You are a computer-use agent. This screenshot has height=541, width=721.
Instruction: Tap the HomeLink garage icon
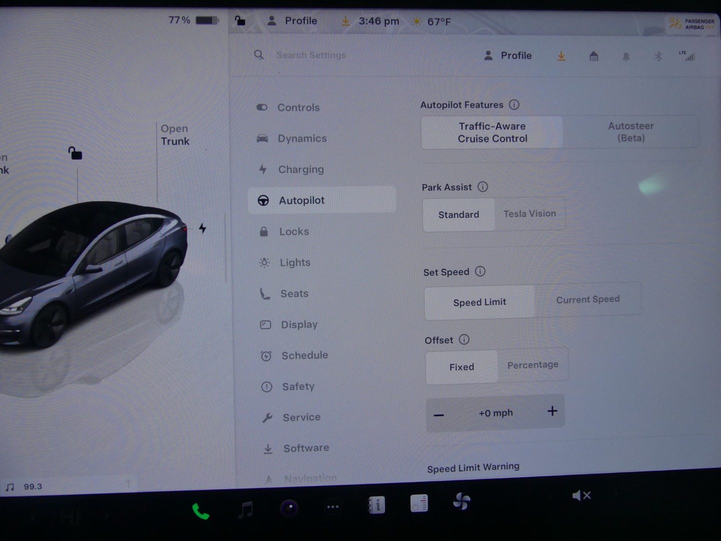[593, 56]
